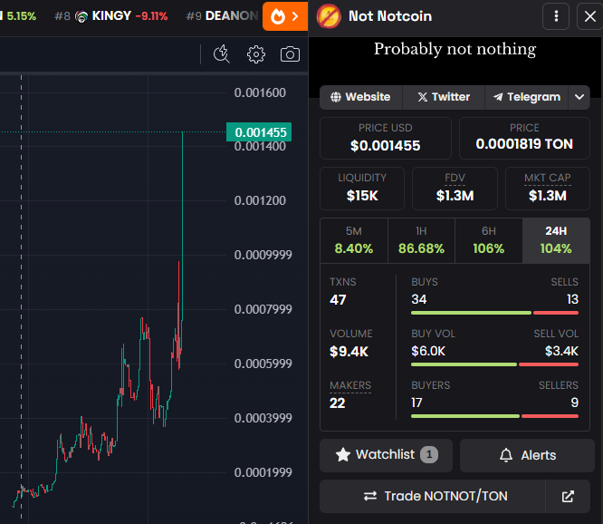Click the VOLUME value $9.4K
Image resolution: width=603 pixels, height=524 pixels.
pyautogui.click(x=349, y=352)
